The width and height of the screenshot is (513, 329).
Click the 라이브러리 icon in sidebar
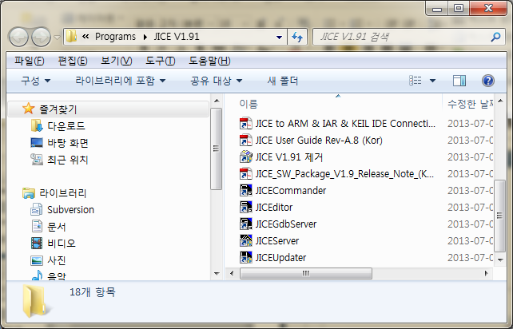point(29,193)
